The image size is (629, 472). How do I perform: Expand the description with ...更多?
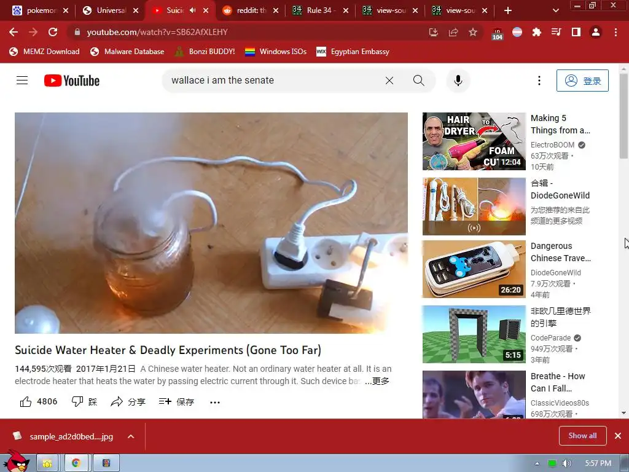coord(377,381)
